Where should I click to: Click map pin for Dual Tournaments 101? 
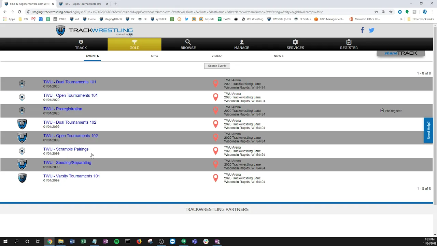click(215, 84)
